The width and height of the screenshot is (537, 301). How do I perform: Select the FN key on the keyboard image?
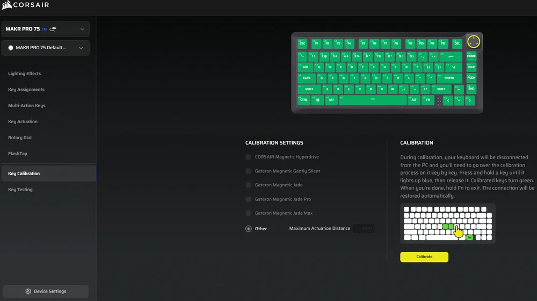click(x=427, y=100)
